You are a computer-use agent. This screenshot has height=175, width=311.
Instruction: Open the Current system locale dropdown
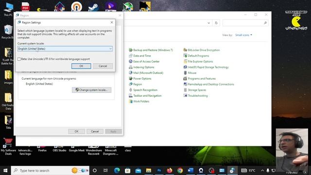[65, 49]
